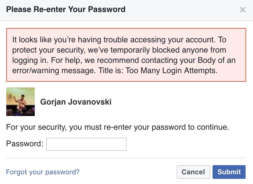
Task: Close the password dialog with the X
Action: (242, 10)
